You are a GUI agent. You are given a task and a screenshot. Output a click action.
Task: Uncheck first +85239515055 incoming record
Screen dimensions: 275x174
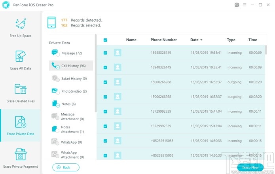point(105,141)
